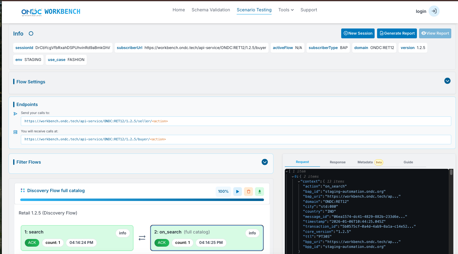Collapse the context node in JSON viewer

click(299, 181)
